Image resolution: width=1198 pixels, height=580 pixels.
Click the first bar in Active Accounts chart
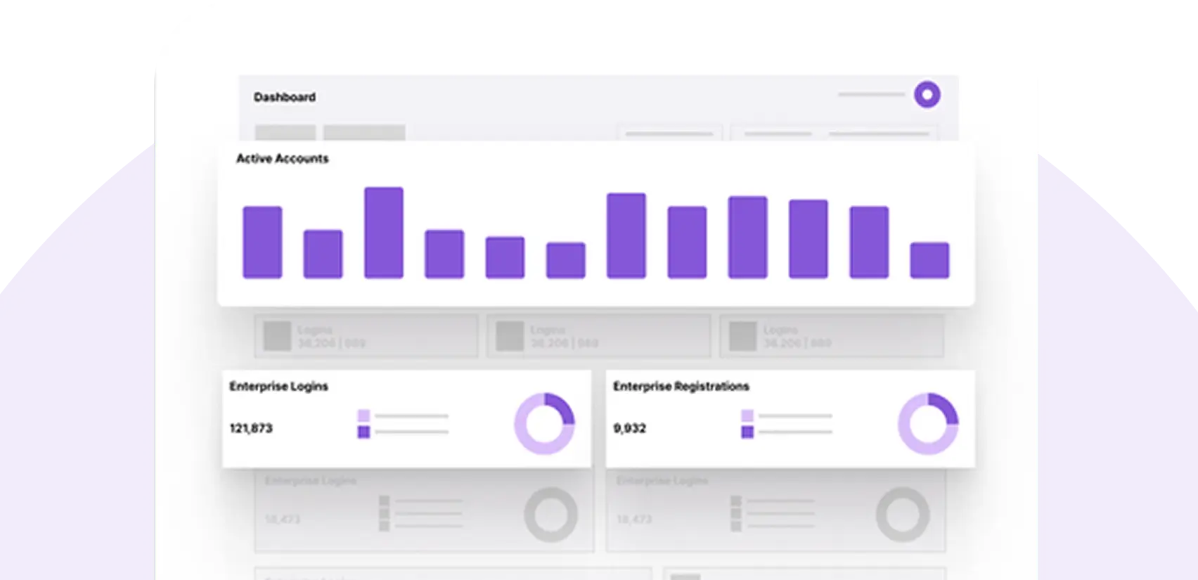click(262, 242)
